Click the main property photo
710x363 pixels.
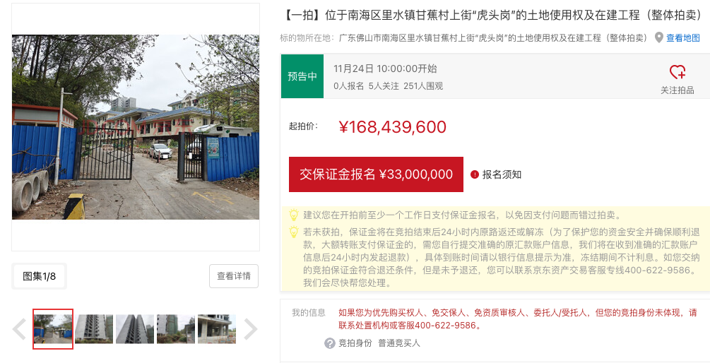click(x=136, y=127)
